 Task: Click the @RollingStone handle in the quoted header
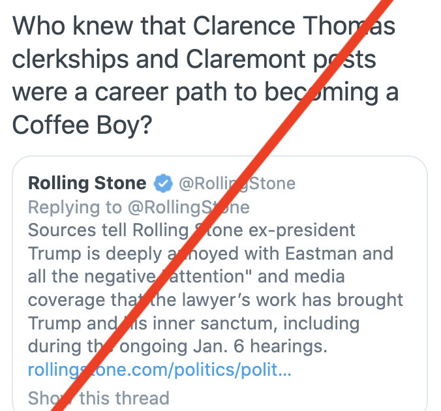237,184
